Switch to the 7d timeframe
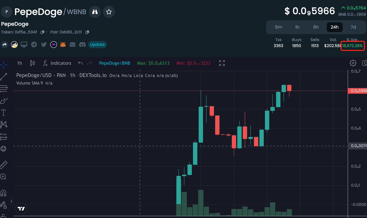This screenshot has height=218, width=367. click(353, 27)
